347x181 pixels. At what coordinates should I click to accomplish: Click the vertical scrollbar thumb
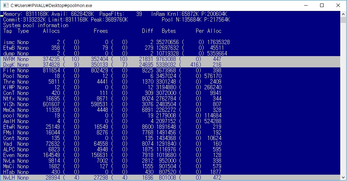343,20
